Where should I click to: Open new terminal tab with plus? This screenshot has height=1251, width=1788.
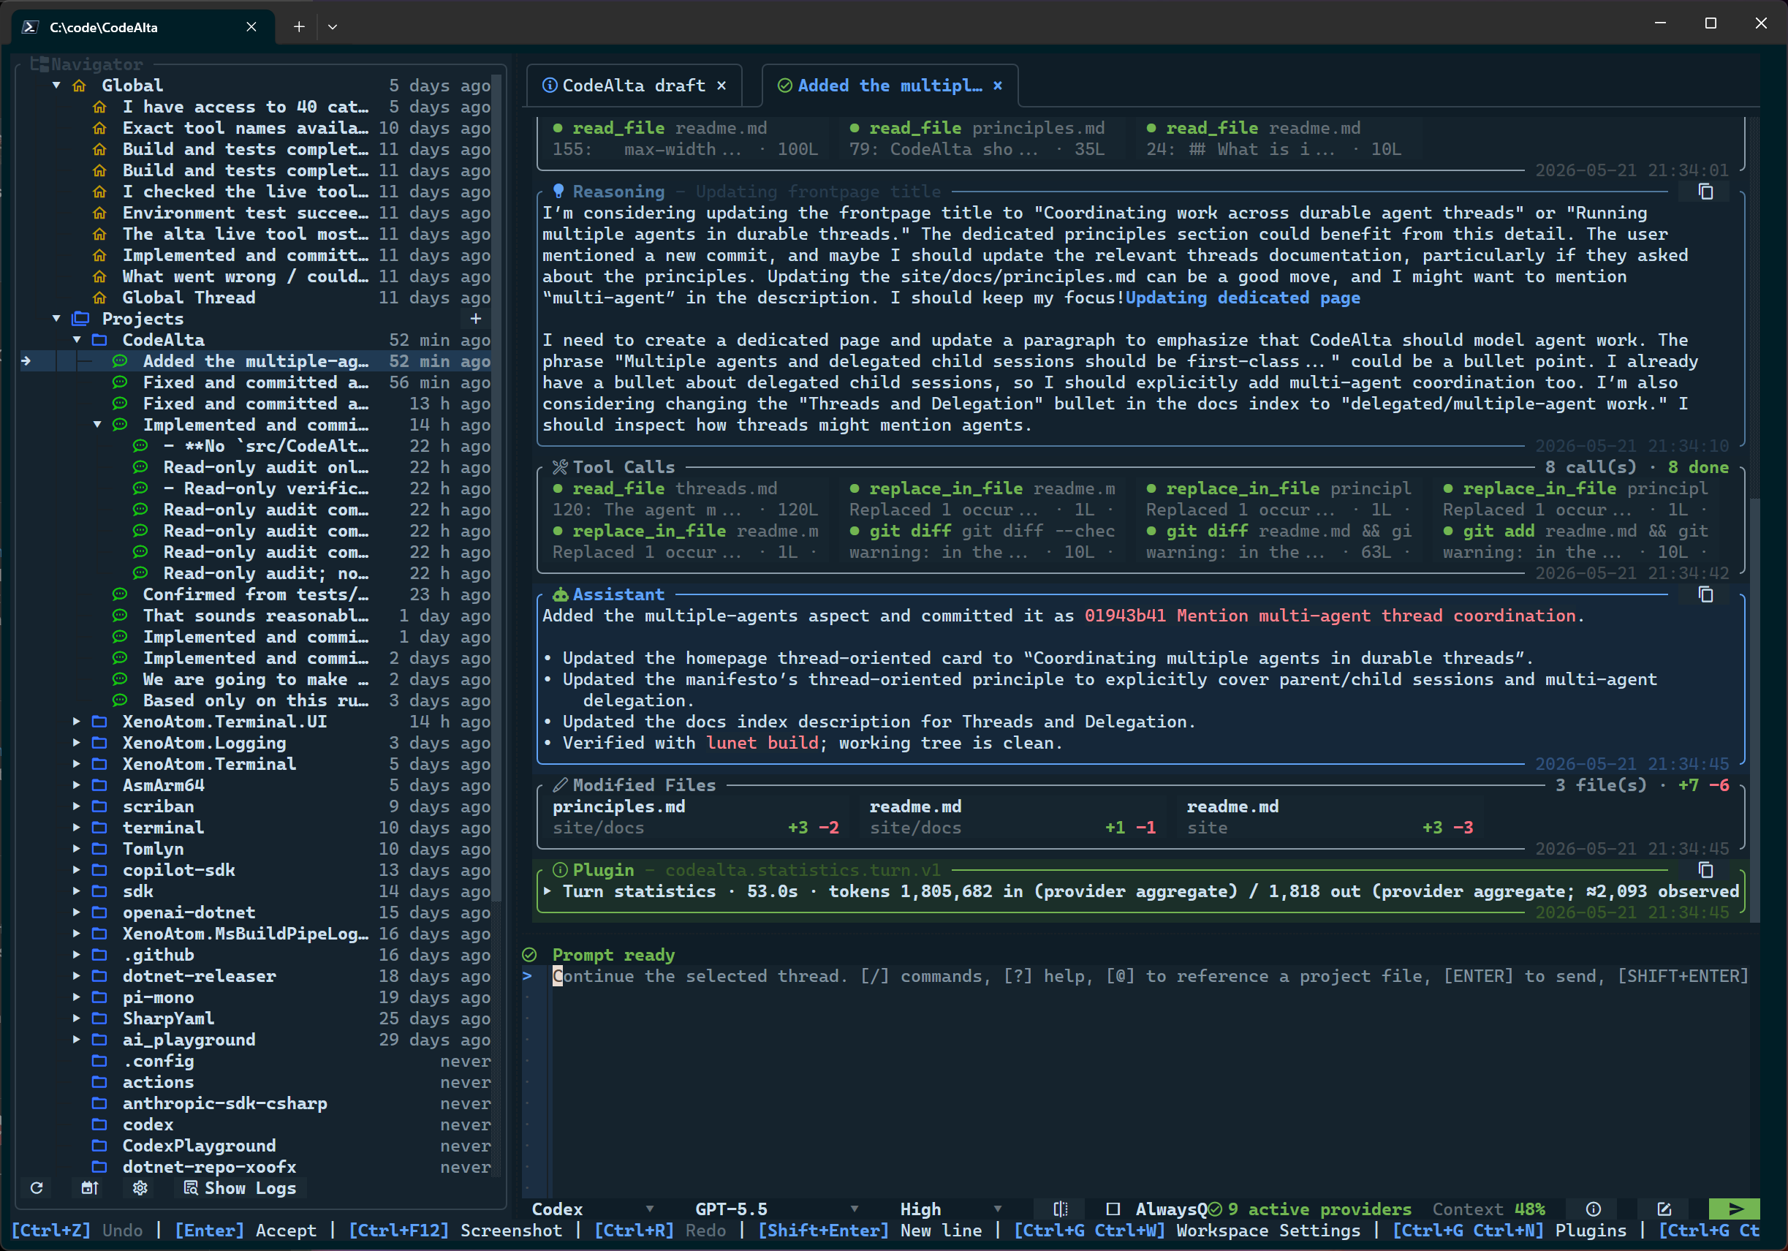[299, 26]
